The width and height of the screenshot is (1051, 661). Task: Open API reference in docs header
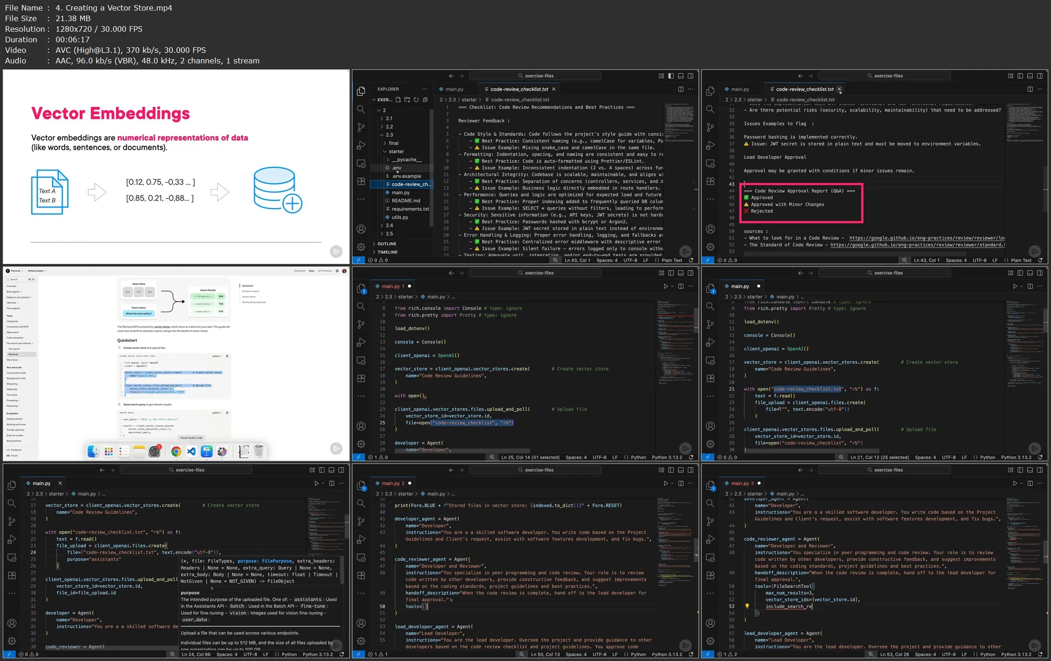[x=324, y=271]
